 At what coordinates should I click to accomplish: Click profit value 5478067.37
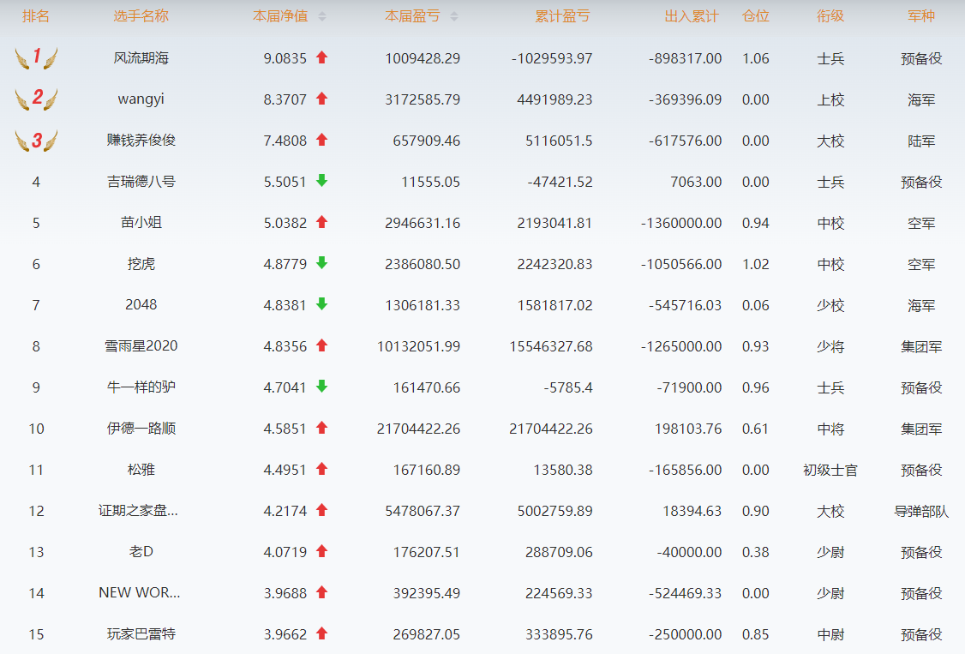click(423, 511)
